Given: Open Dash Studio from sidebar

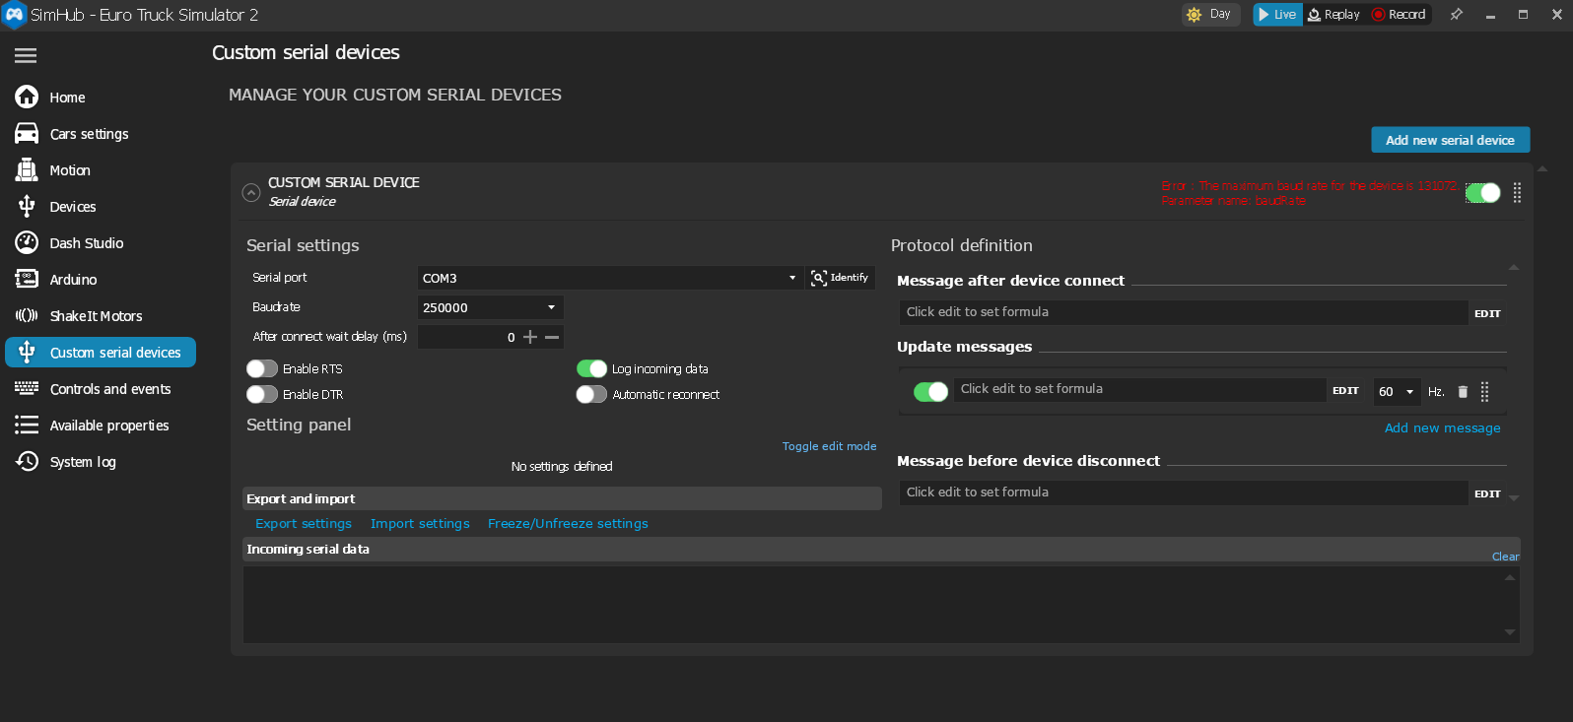Looking at the screenshot, I should click(87, 243).
